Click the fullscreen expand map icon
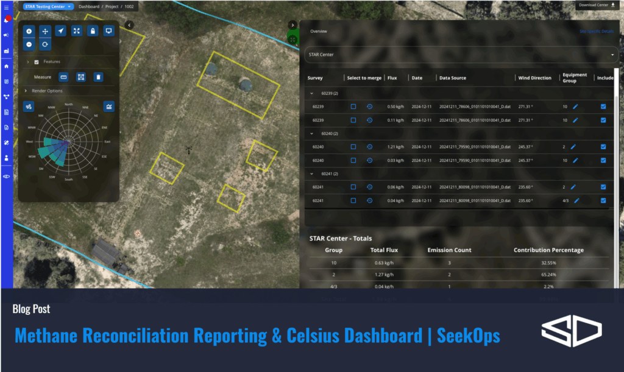624x372 pixels. click(77, 31)
